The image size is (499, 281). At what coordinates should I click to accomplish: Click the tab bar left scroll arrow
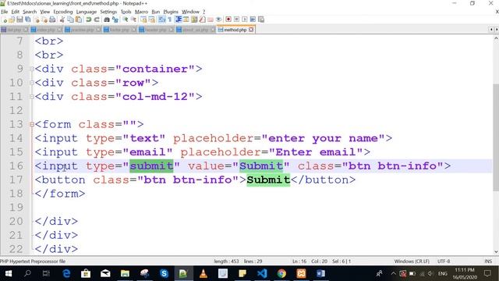pos(491,30)
